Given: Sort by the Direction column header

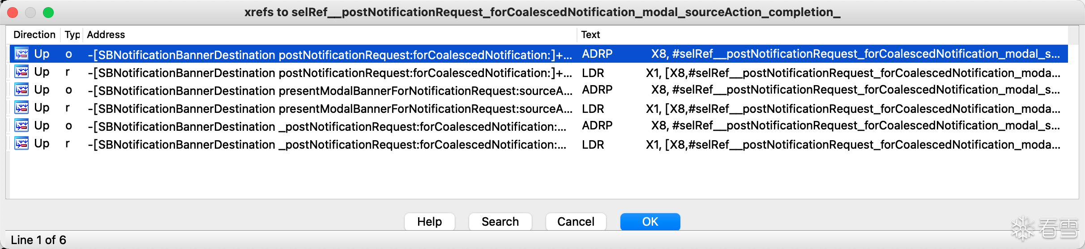Looking at the screenshot, I should [x=34, y=34].
